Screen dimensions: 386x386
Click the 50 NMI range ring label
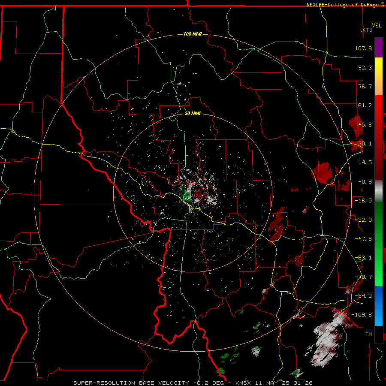193,114
